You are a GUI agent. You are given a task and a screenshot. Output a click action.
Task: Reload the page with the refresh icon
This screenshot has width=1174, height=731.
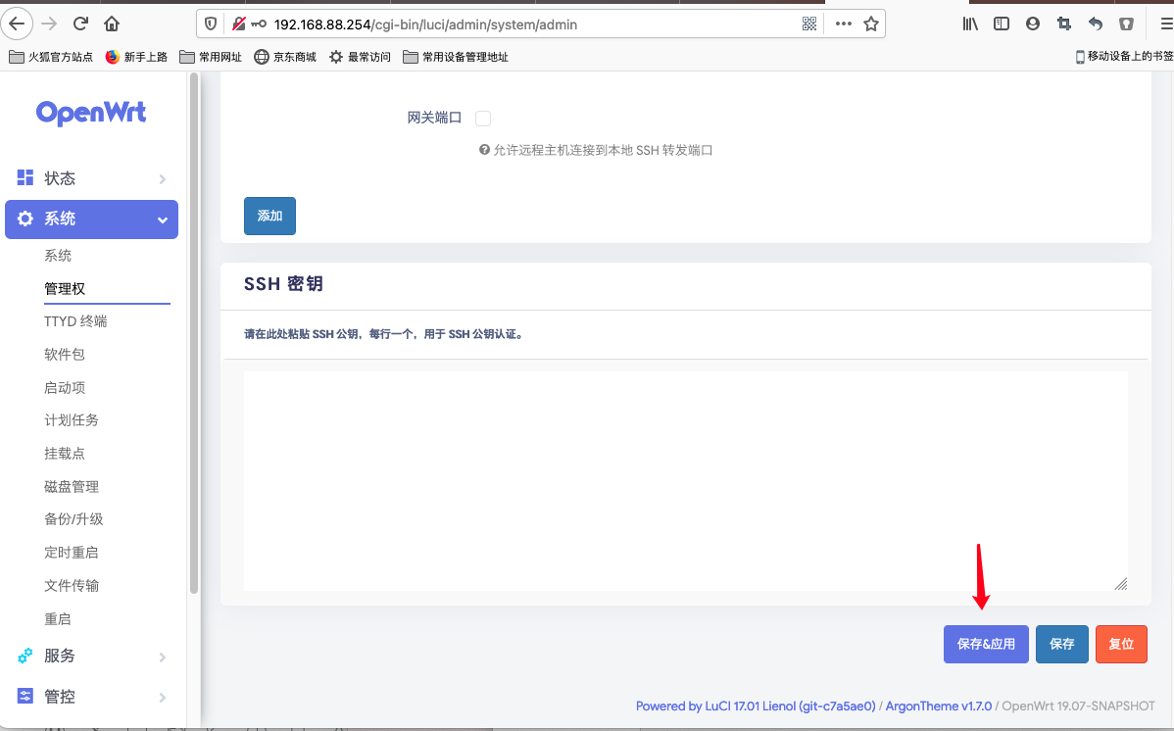pyautogui.click(x=81, y=24)
